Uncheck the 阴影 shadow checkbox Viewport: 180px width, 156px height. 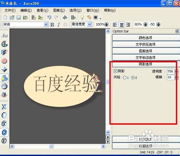[116, 71]
